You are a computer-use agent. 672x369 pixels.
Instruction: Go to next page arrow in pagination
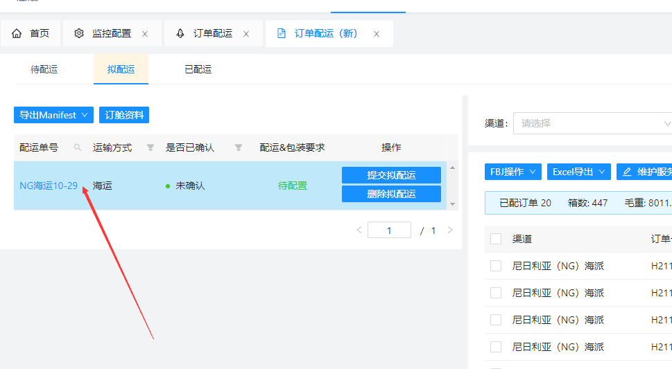pyautogui.click(x=450, y=231)
